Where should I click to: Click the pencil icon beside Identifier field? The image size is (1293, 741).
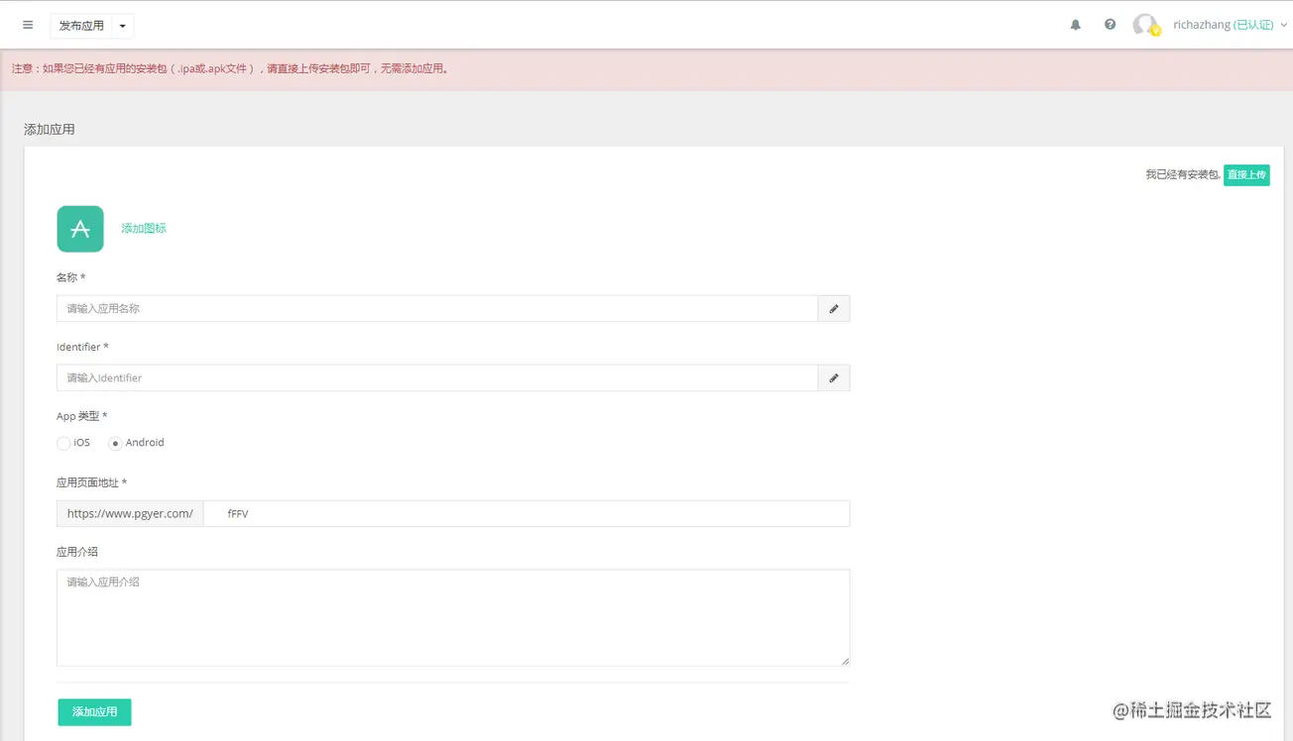[x=834, y=377]
